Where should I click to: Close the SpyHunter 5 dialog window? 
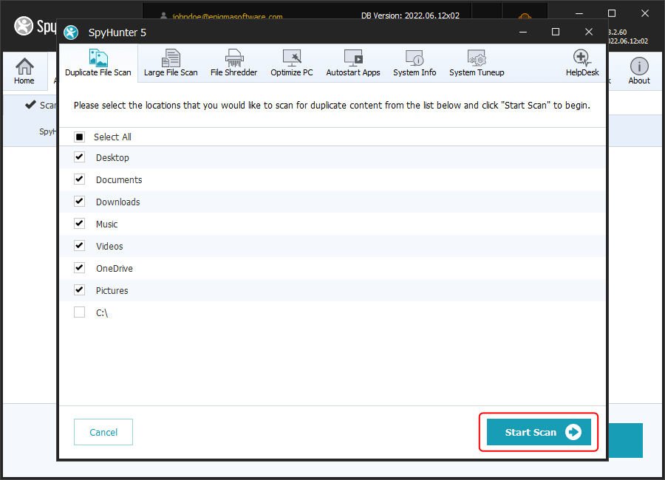tap(589, 32)
